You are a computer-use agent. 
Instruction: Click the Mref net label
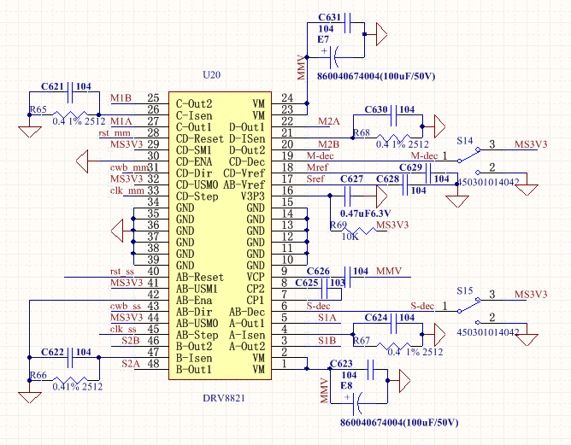(x=317, y=167)
